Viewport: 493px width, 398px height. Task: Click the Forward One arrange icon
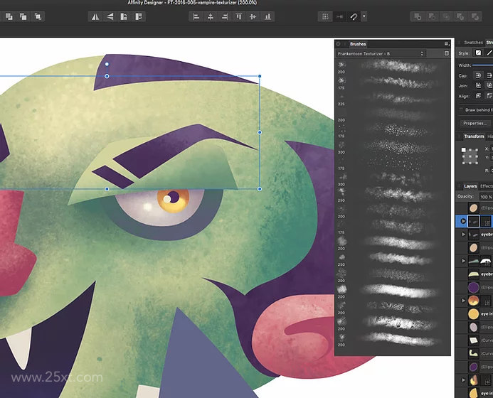[x=23, y=16]
